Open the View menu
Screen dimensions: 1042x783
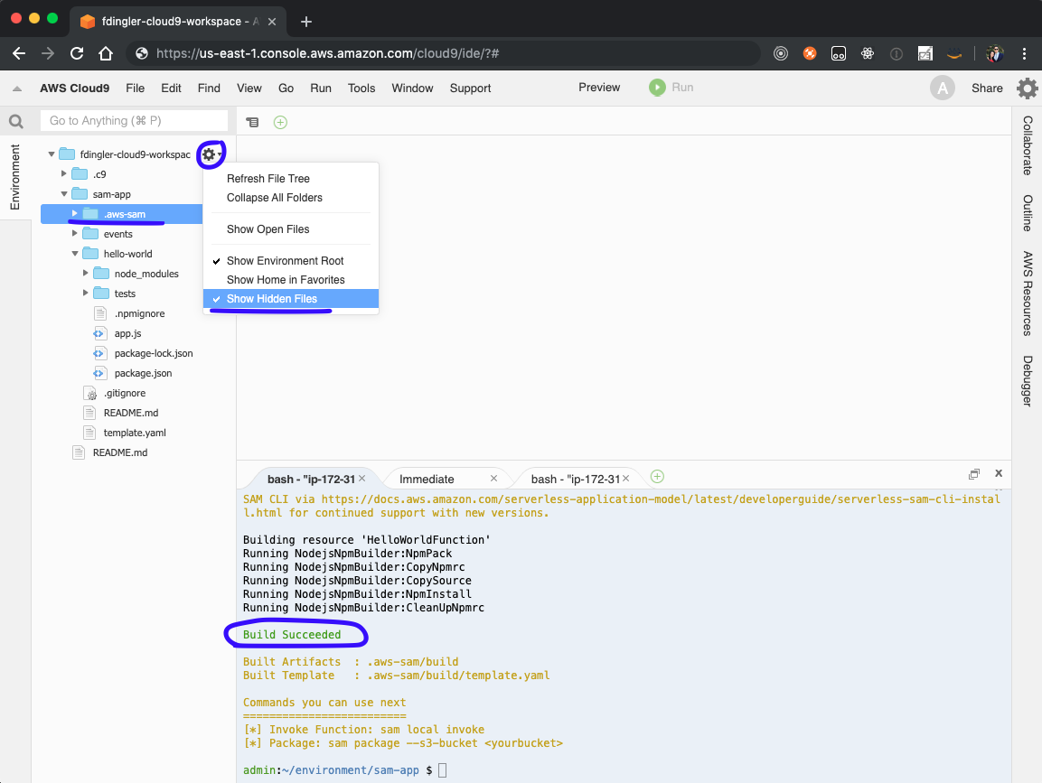tap(249, 89)
